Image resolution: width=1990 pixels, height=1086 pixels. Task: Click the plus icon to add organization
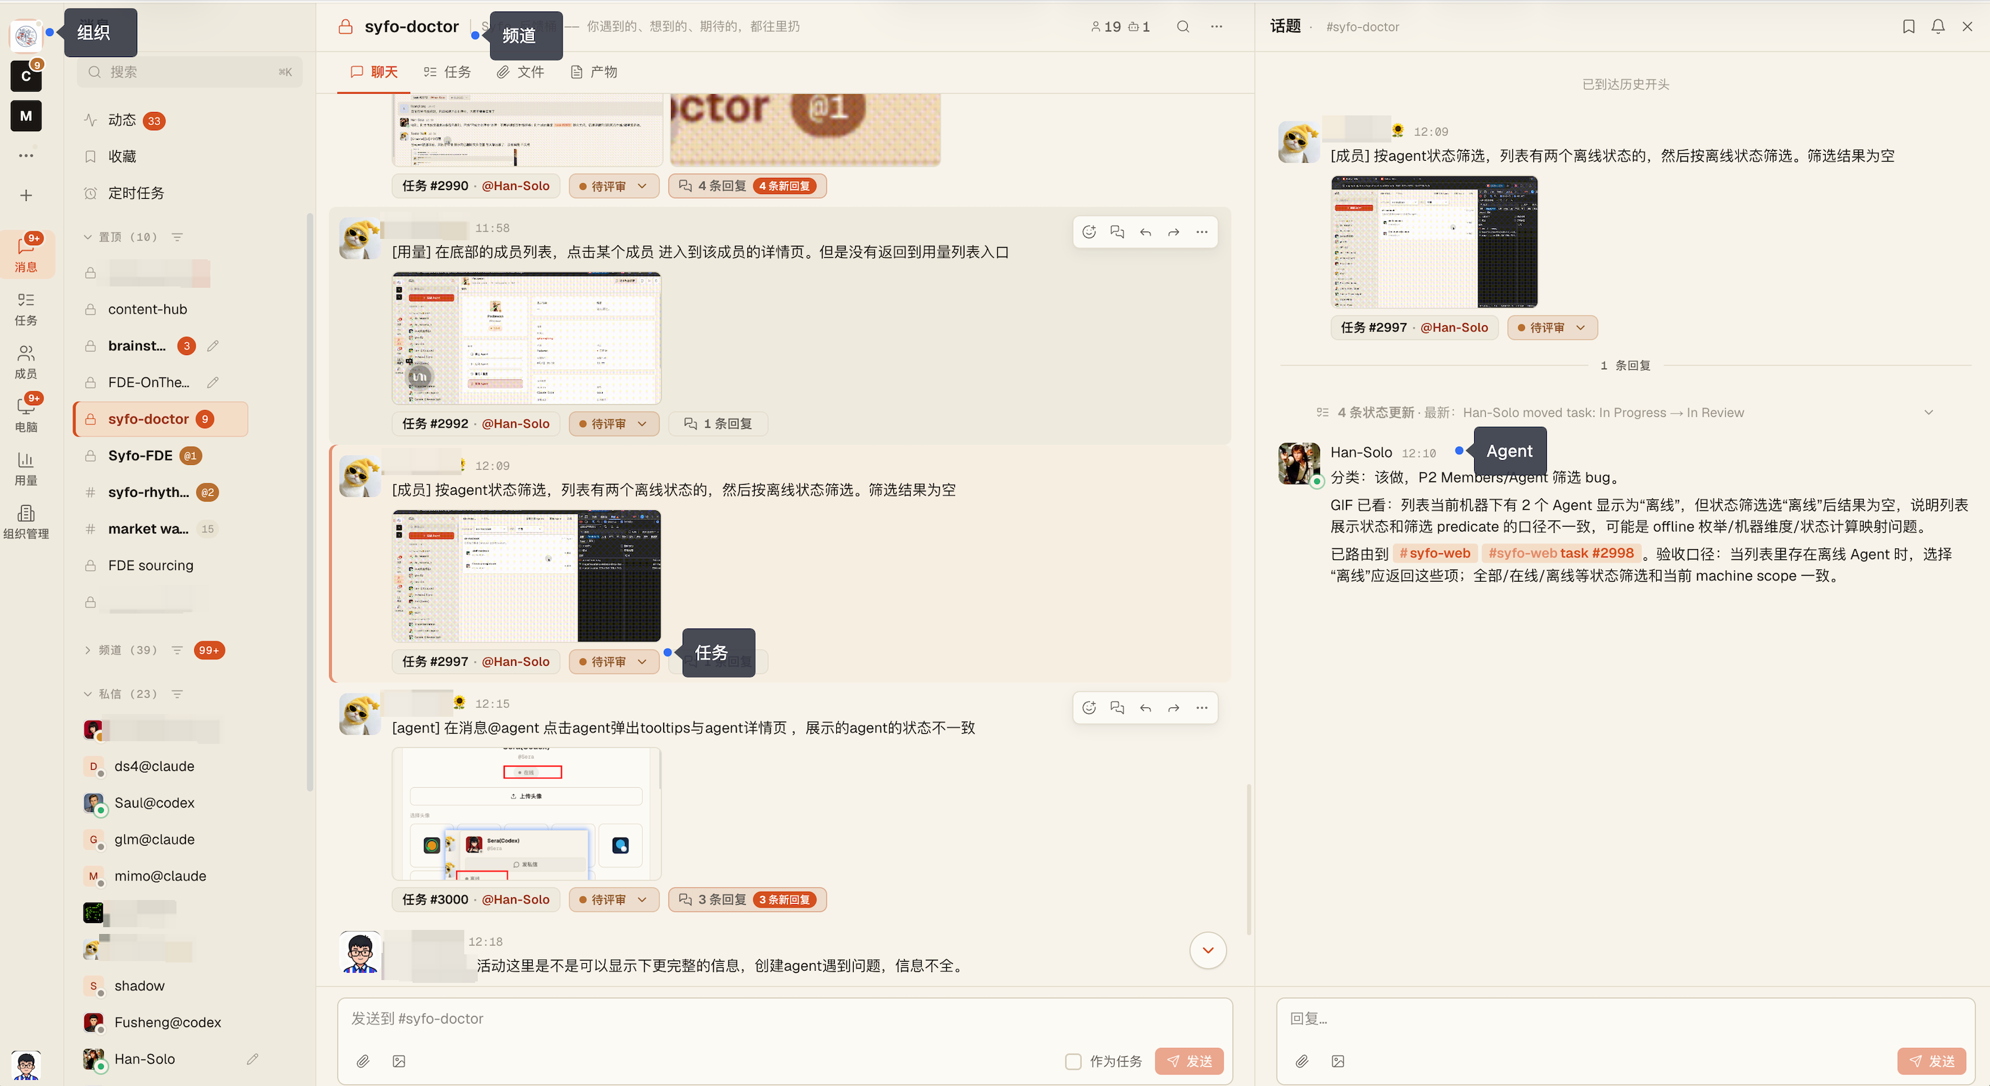point(26,195)
